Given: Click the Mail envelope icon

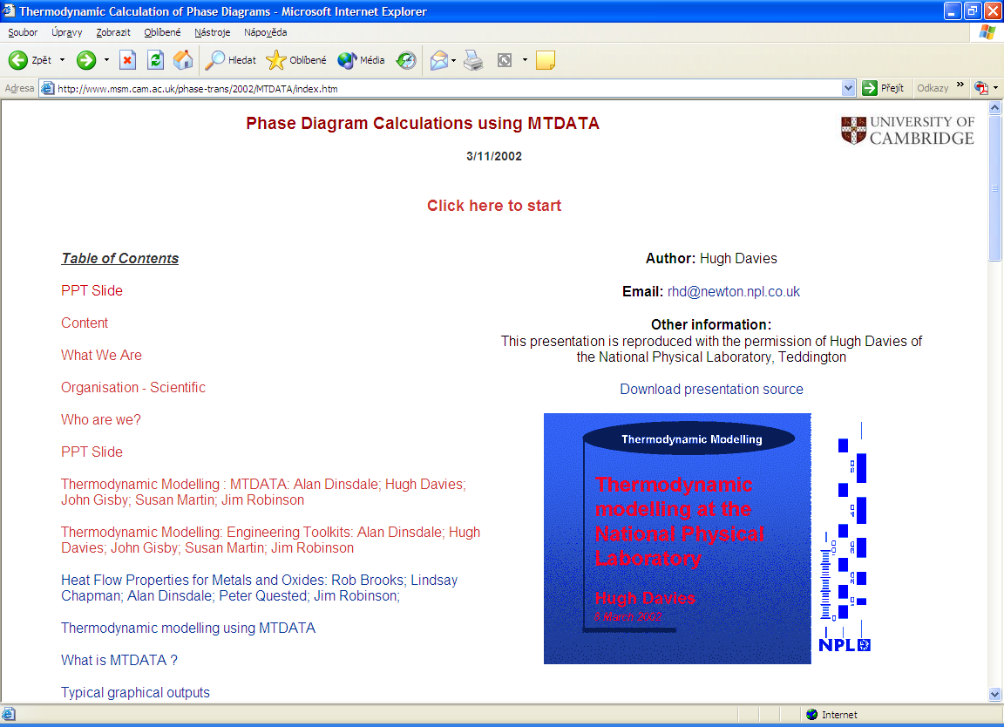Looking at the screenshot, I should coord(438,60).
